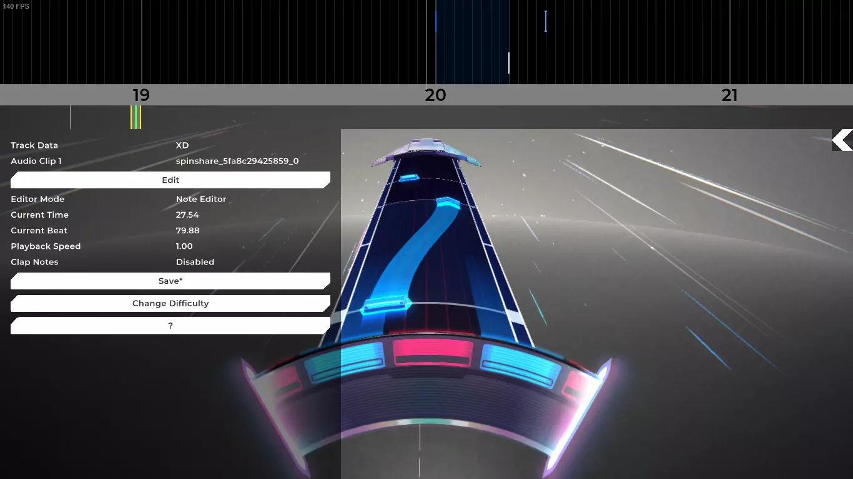853x479 pixels.
Task: Toggle the Clap Notes 'Disabled' value
Action: point(195,262)
